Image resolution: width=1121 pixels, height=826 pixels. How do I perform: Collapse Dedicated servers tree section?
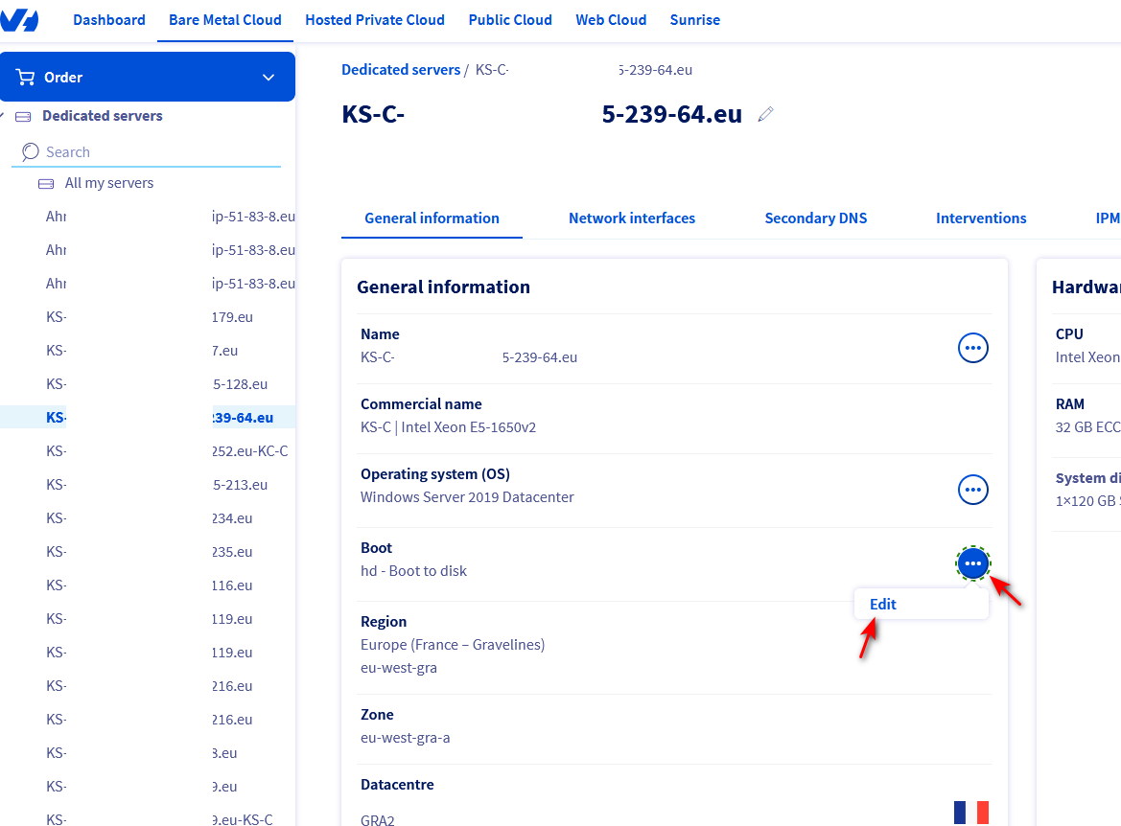click(2, 116)
